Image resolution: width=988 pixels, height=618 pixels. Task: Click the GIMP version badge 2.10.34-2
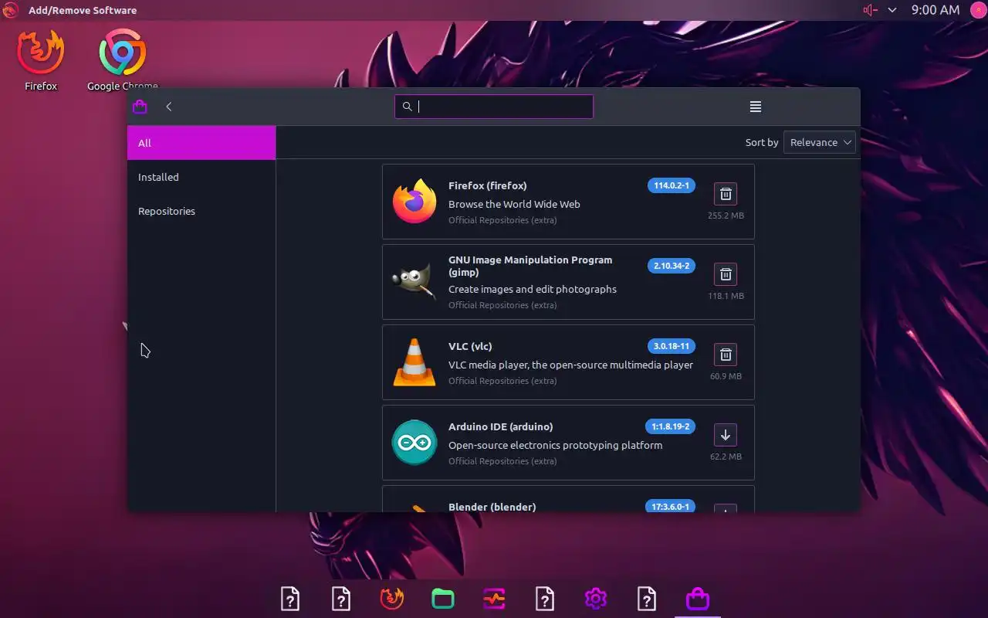point(672,266)
